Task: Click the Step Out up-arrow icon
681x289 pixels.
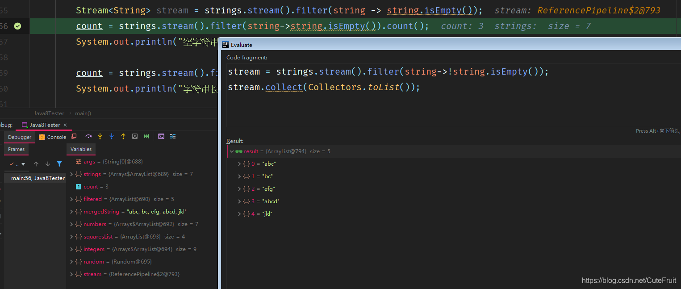Action: [123, 136]
